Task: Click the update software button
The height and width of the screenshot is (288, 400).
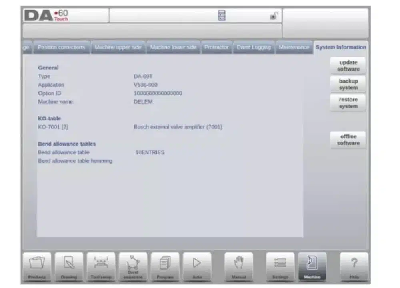Action: [348, 66]
